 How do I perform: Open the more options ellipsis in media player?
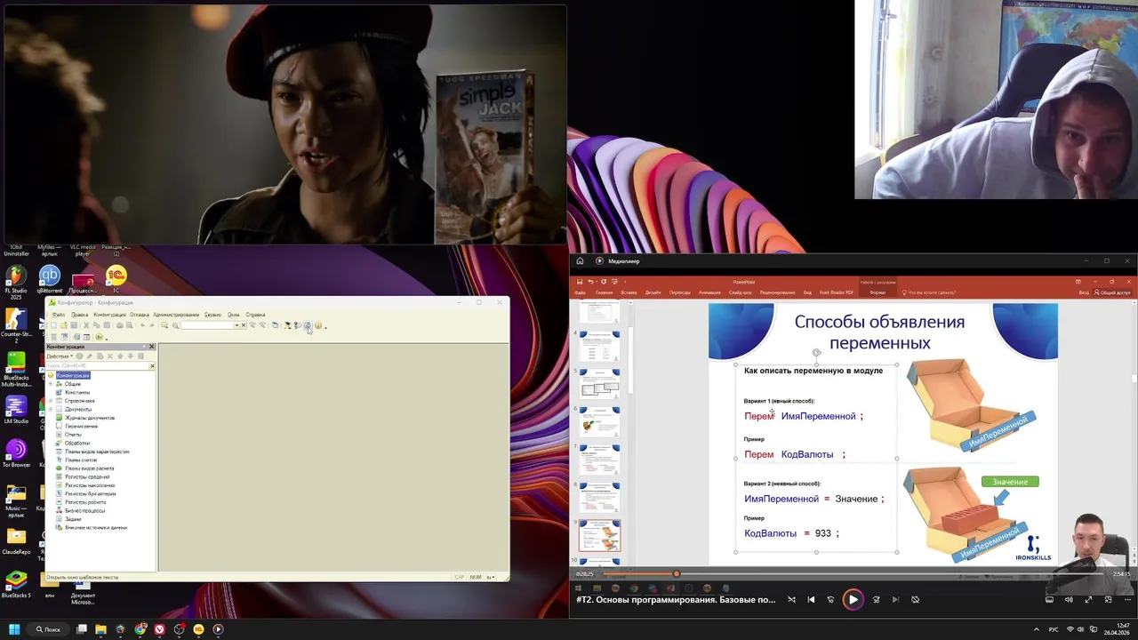(1127, 599)
